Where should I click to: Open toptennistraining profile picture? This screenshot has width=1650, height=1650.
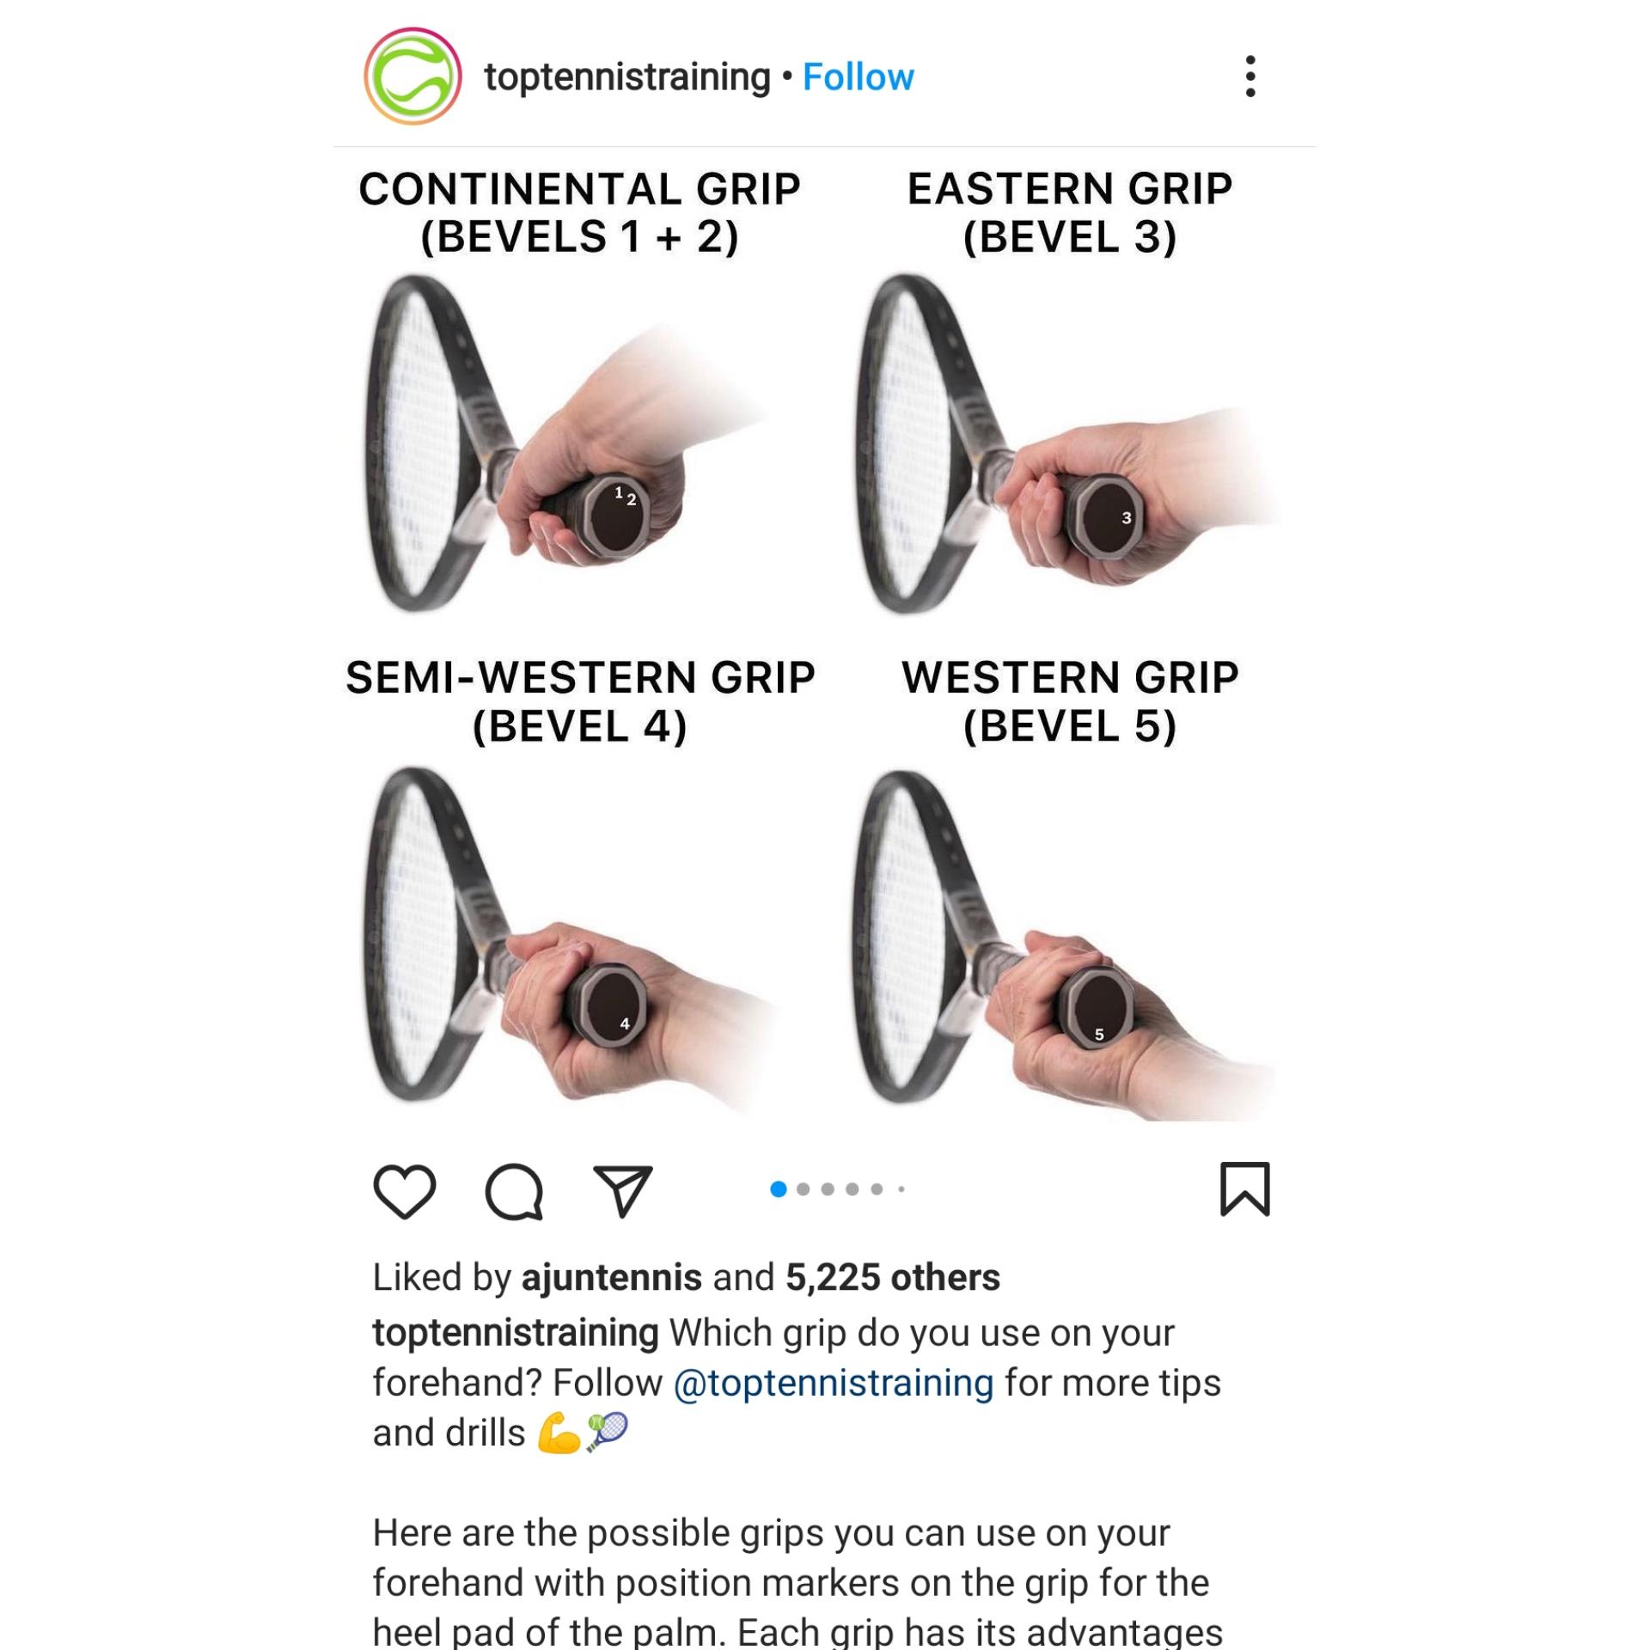pos(412,76)
